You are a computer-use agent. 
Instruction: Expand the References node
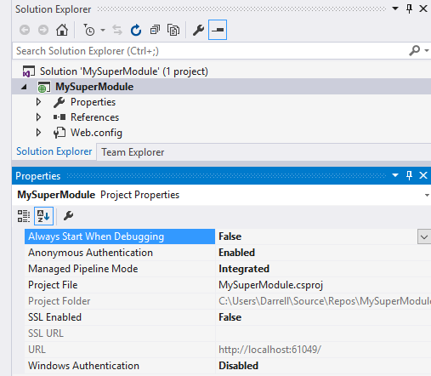coord(38,117)
